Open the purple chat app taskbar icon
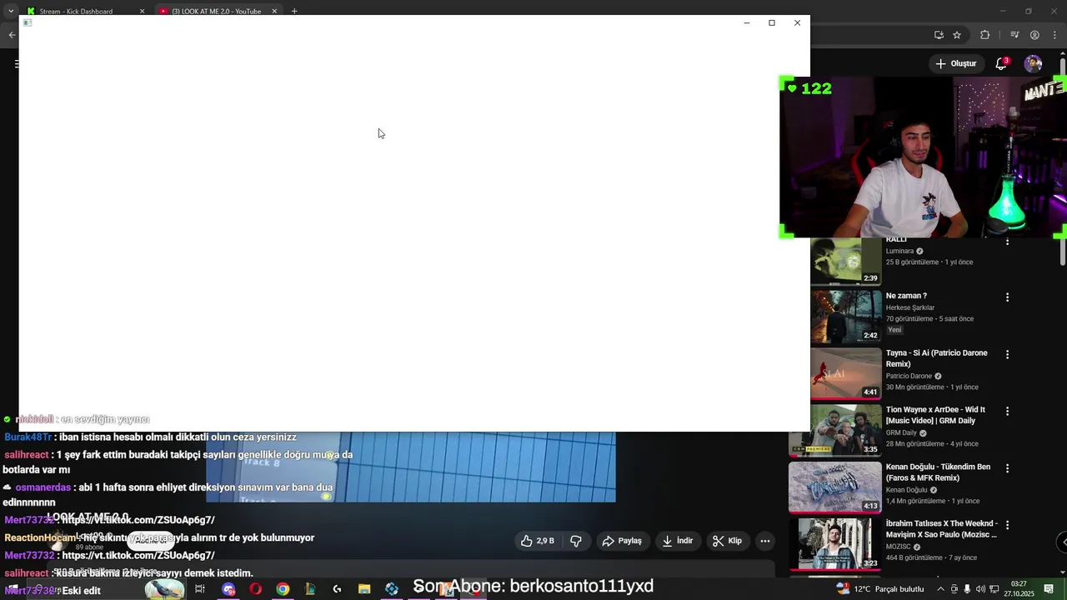 [x=228, y=589]
